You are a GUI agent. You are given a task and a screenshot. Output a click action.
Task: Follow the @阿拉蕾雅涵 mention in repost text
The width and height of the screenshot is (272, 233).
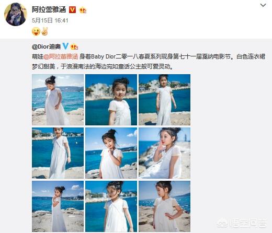coord(61,57)
